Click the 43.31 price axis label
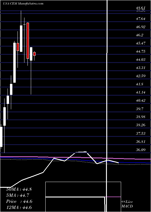 pyautogui.click(x=140, y=68)
